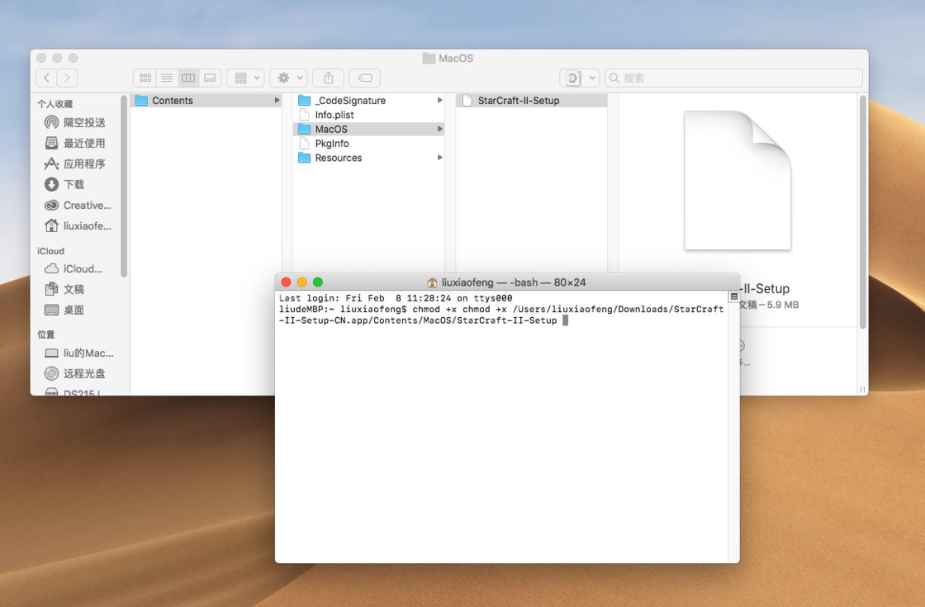
Task: Click the Edit Tags toolbar button
Action: click(364, 78)
